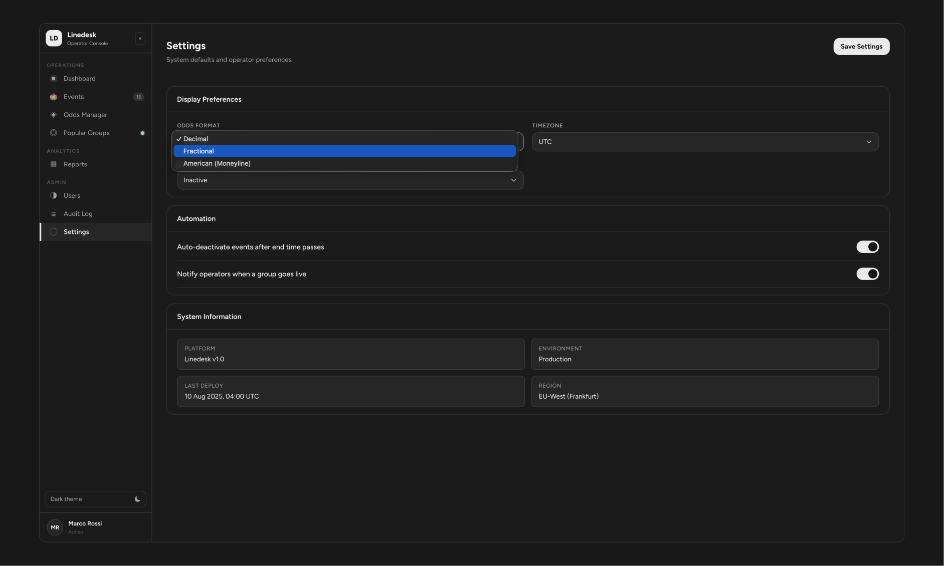
Task: Open Dashboard from the sidebar
Action: (x=96, y=79)
